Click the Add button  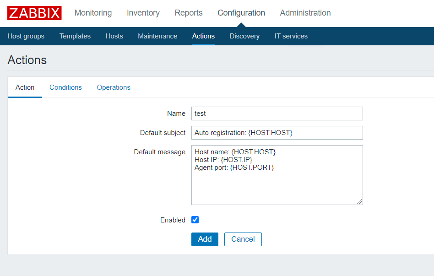pos(205,239)
